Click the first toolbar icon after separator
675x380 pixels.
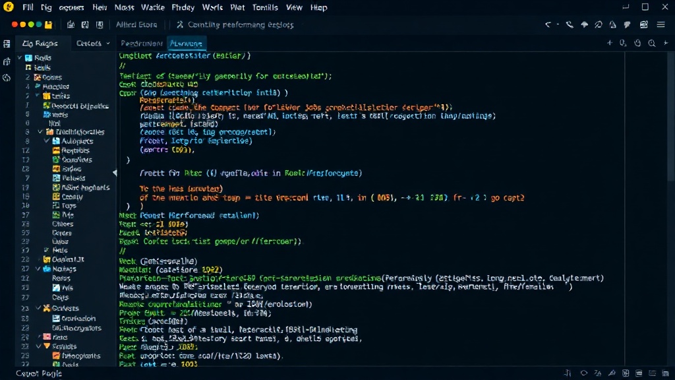pos(71,25)
